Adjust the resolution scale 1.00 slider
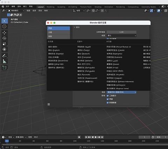Screen dimensions: 168x149 point(121,32)
